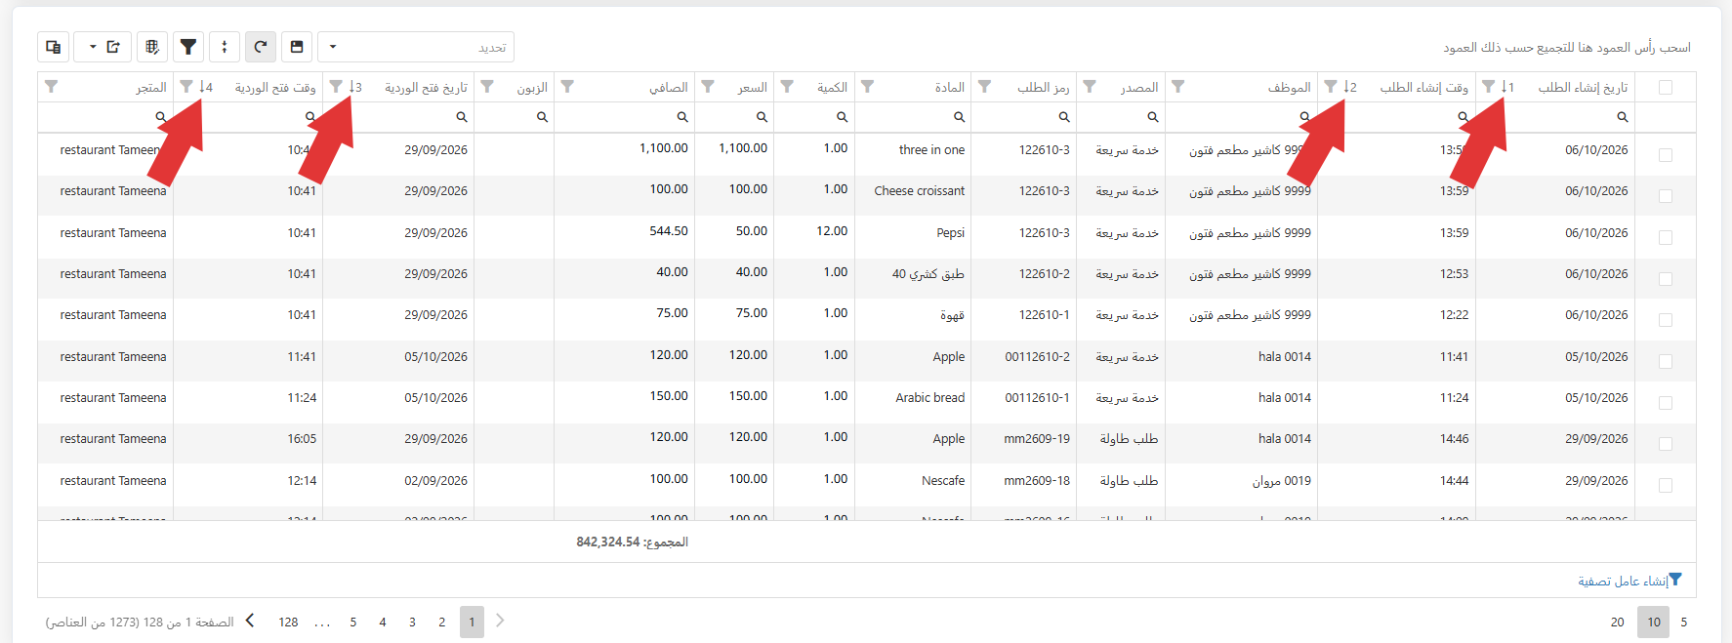This screenshot has width=1732, height=643.
Task: Open header filter for تاريخ فتح الوردية column
Action: [336, 87]
